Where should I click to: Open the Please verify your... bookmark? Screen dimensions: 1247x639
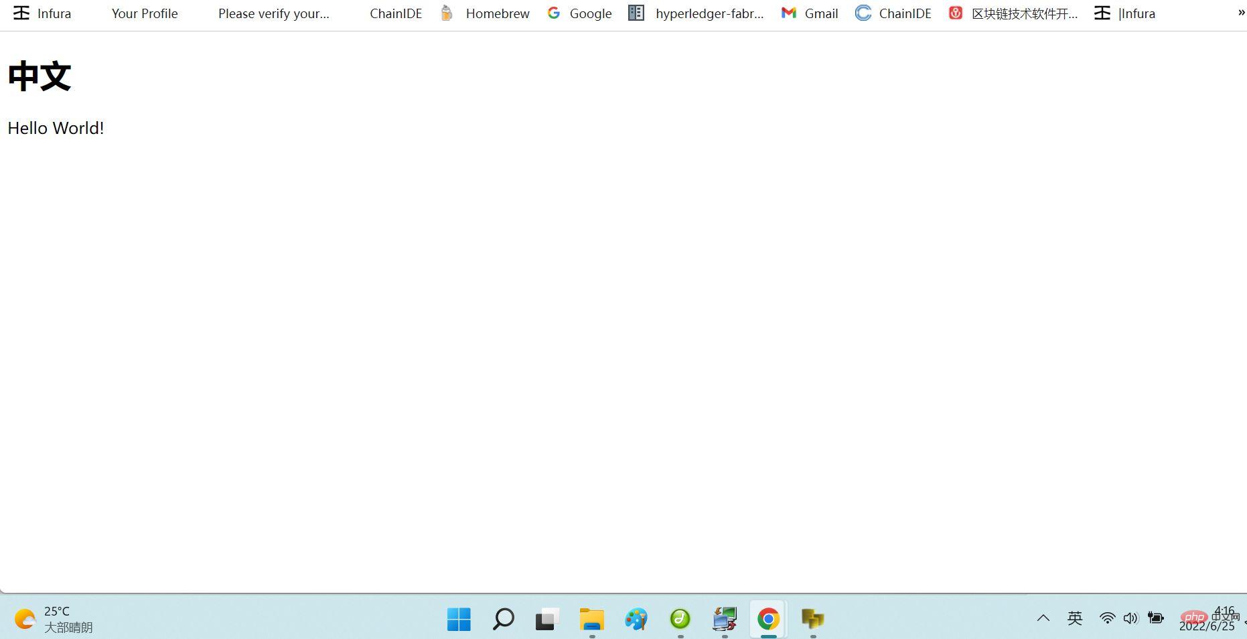[274, 13]
